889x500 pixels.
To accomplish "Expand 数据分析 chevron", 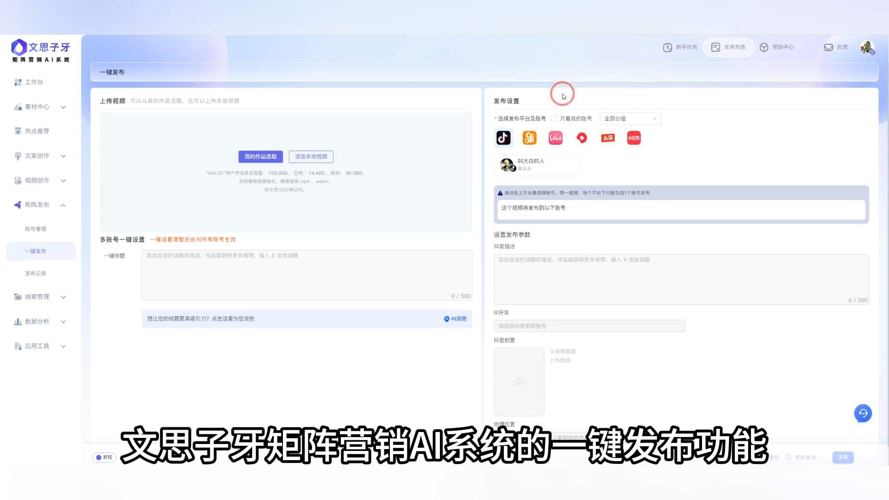I will click(63, 321).
